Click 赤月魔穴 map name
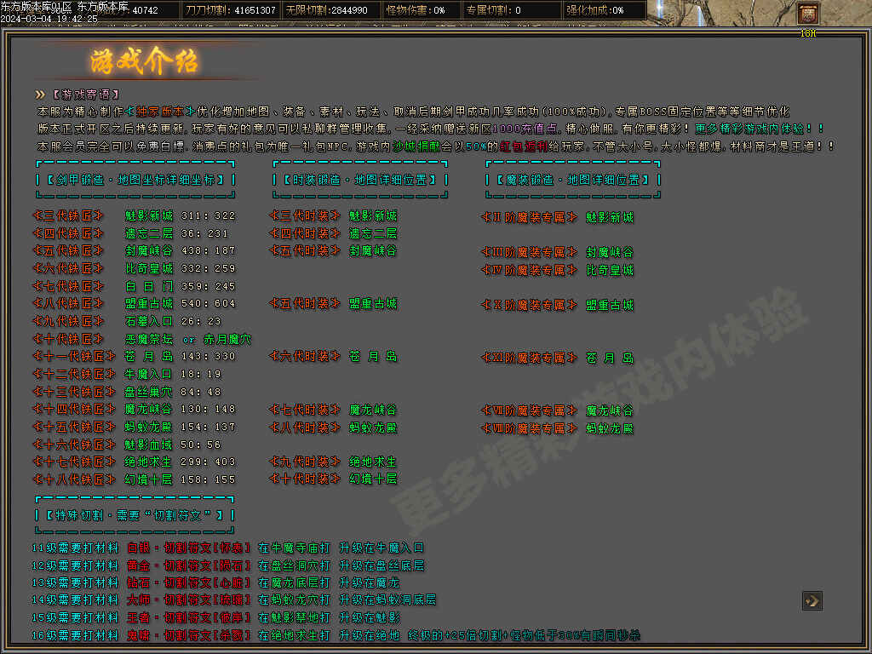Viewport: 872px width, 654px height. click(227, 339)
